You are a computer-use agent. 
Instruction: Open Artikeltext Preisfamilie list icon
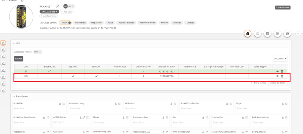pos(48,117)
